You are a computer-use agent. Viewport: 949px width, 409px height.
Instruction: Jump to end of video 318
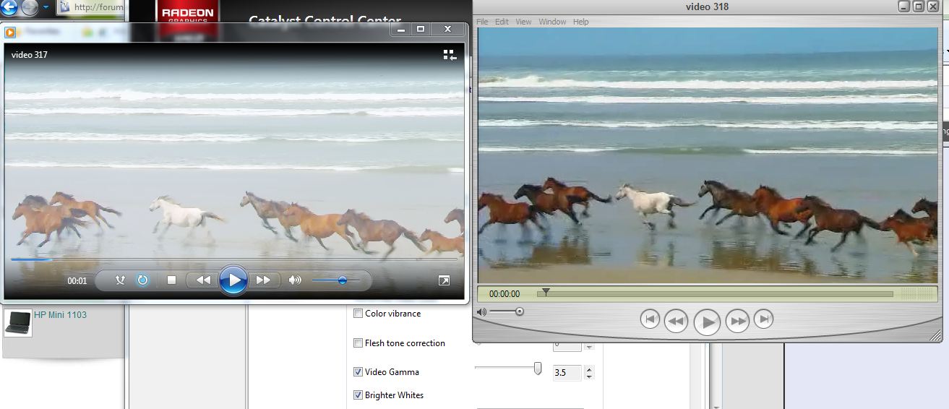click(x=763, y=319)
